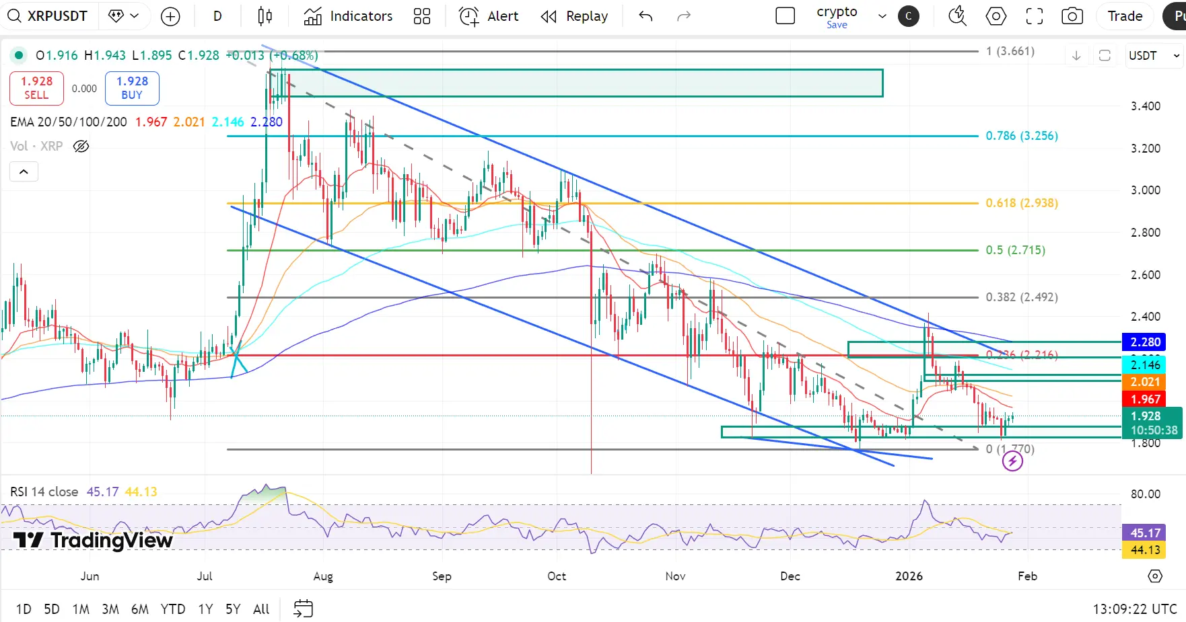Enter fullscreen mode
Image resolution: width=1186 pixels, height=622 pixels.
click(1035, 16)
